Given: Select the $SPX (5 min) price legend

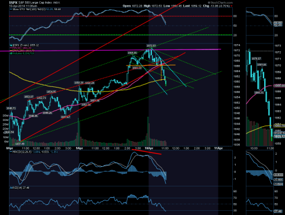Looking at the screenshot, I should pyautogui.click(x=24, y=45).
